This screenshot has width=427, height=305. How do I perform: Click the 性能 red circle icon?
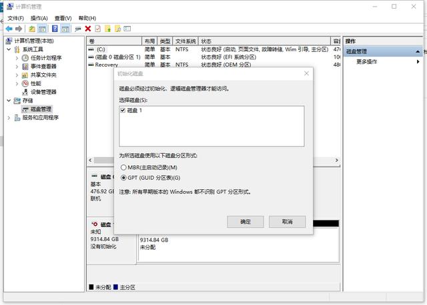[25, 83]
